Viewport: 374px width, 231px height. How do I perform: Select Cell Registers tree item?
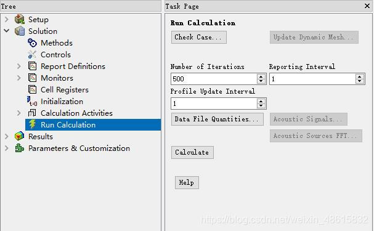pos(65,90)
